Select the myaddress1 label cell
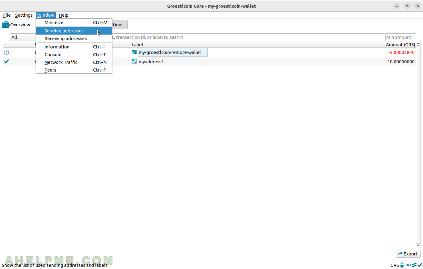Screen dimensions: 423x269 (x=169, y=62)
